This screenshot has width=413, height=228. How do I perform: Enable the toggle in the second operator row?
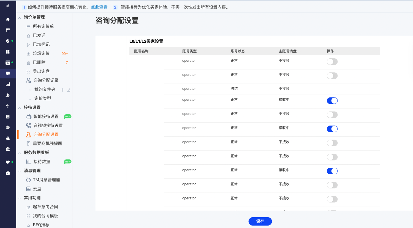click(332, 76)
